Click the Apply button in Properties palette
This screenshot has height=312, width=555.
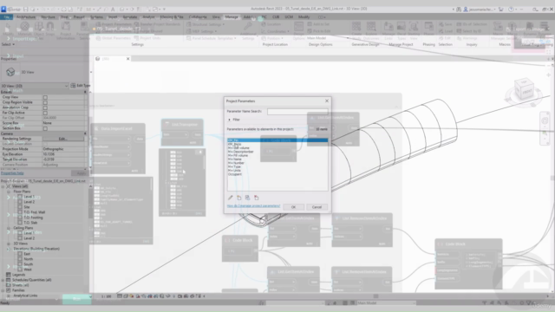pos(81,173)
